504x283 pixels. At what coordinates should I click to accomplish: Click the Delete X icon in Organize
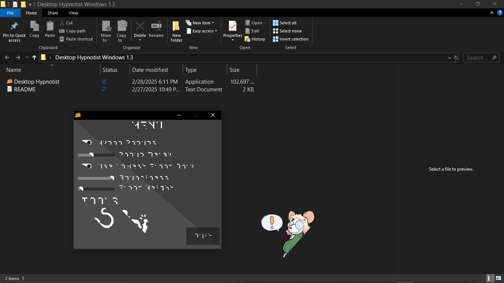pyautogui.click(x=140, y=26)
